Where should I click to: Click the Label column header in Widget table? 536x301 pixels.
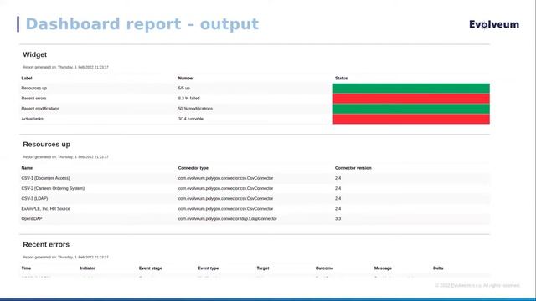[27, 78]
